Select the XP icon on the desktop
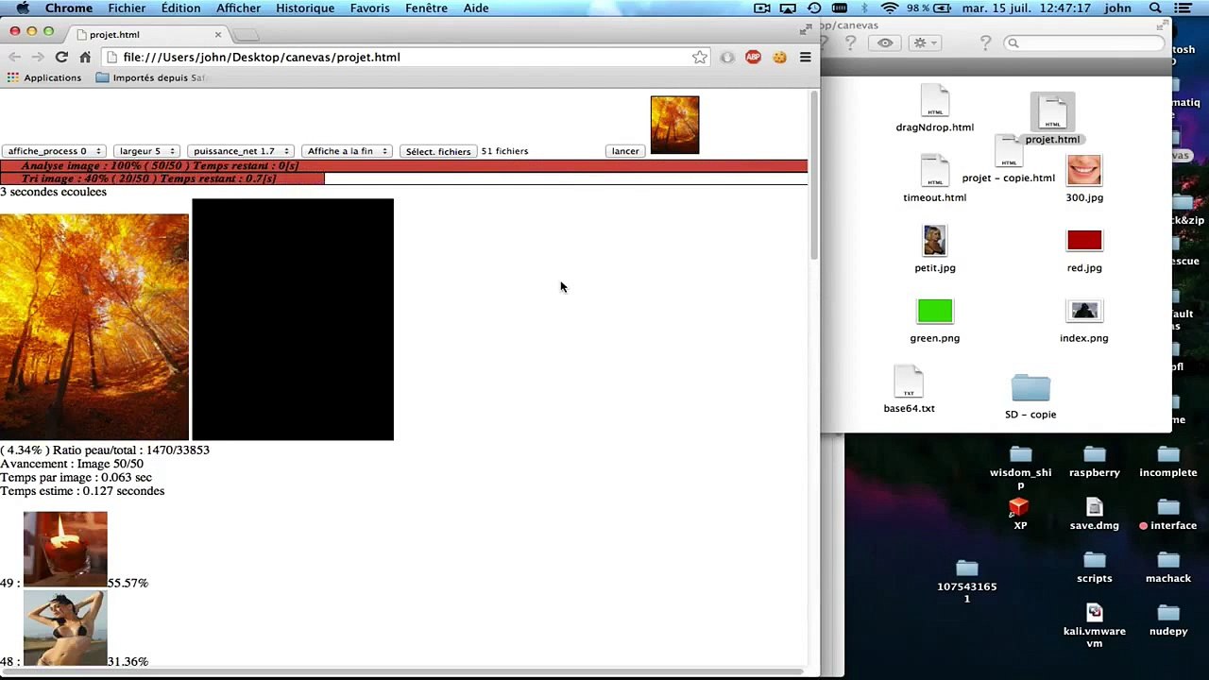Image resolution: width=1209 pixels, height=680 pixels. click(1019, 515)
